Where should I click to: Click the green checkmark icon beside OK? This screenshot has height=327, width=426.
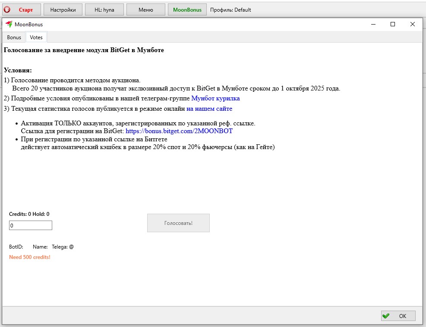tap(386, 316)
